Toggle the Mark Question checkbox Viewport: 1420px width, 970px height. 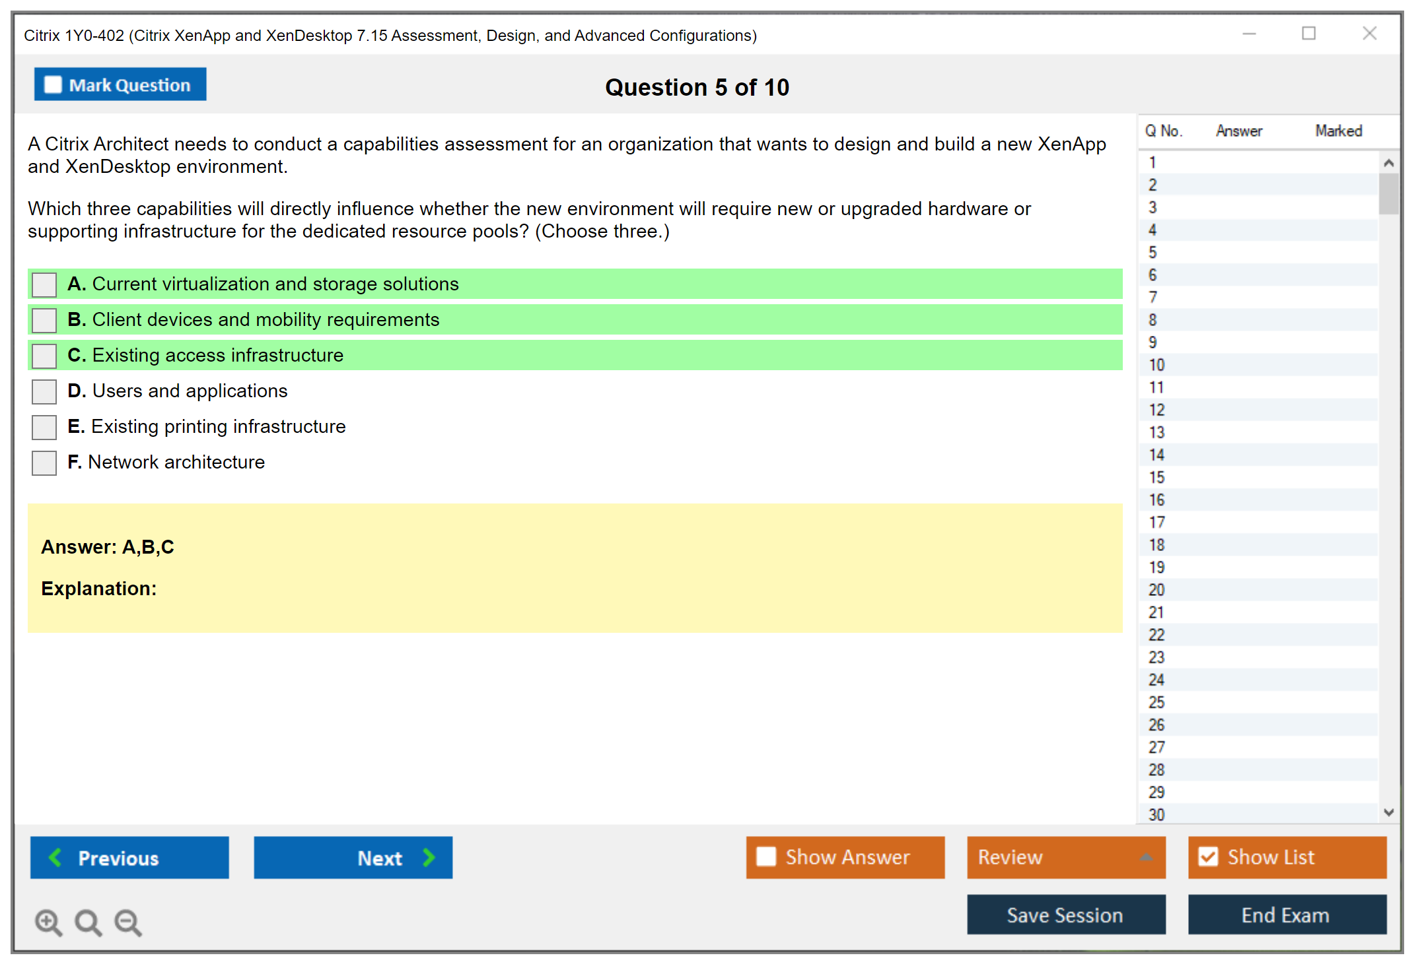(53, 84)
